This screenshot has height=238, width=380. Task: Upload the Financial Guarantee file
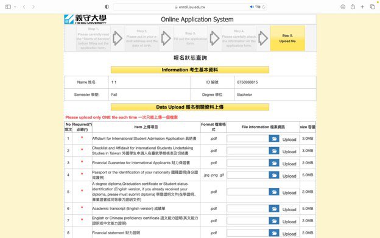[289, 164]
